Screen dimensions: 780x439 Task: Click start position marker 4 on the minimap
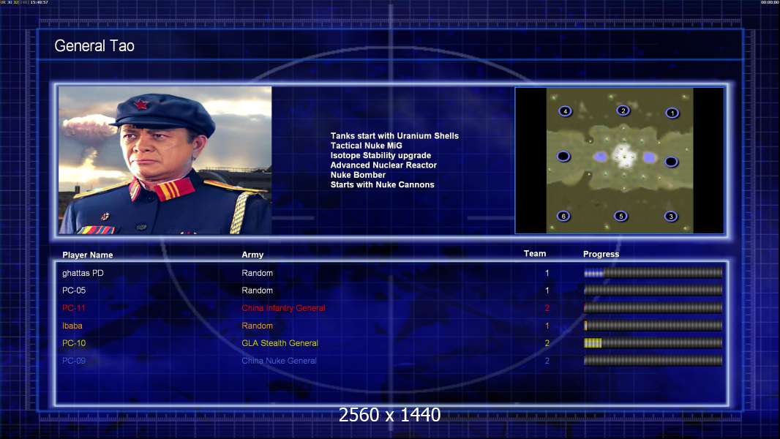coord(565,111)
